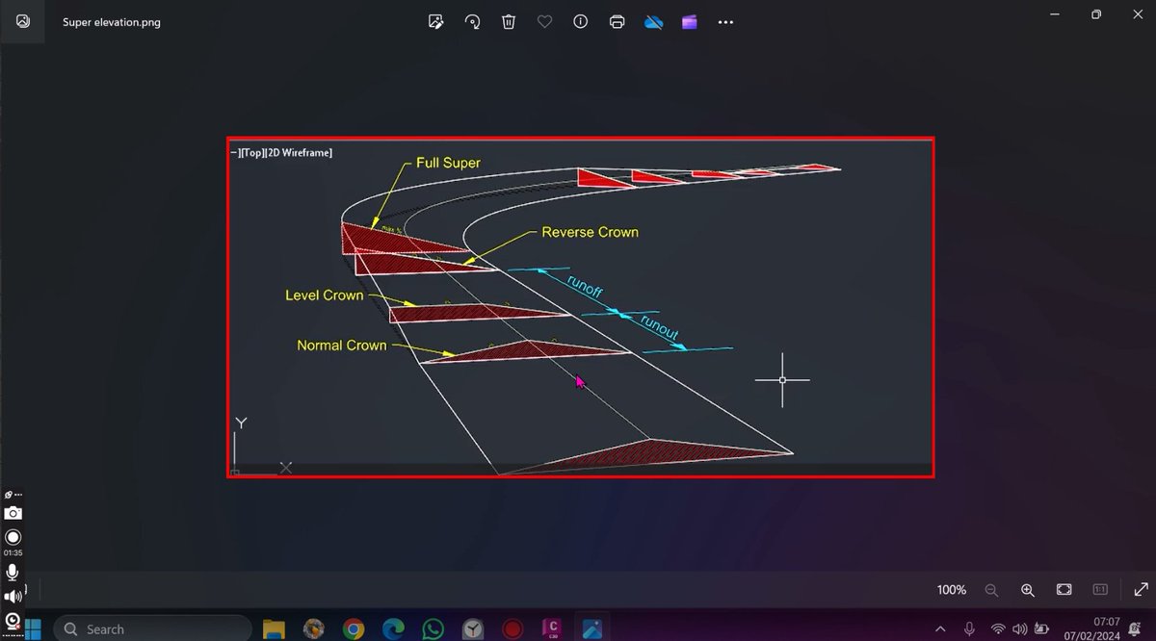Viewport: 1156px width, 641px height.
Task: Print the image
Action: click(617, 21)
